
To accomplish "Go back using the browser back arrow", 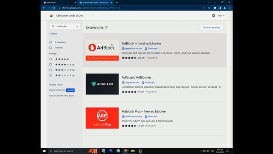I will point(44,8).
